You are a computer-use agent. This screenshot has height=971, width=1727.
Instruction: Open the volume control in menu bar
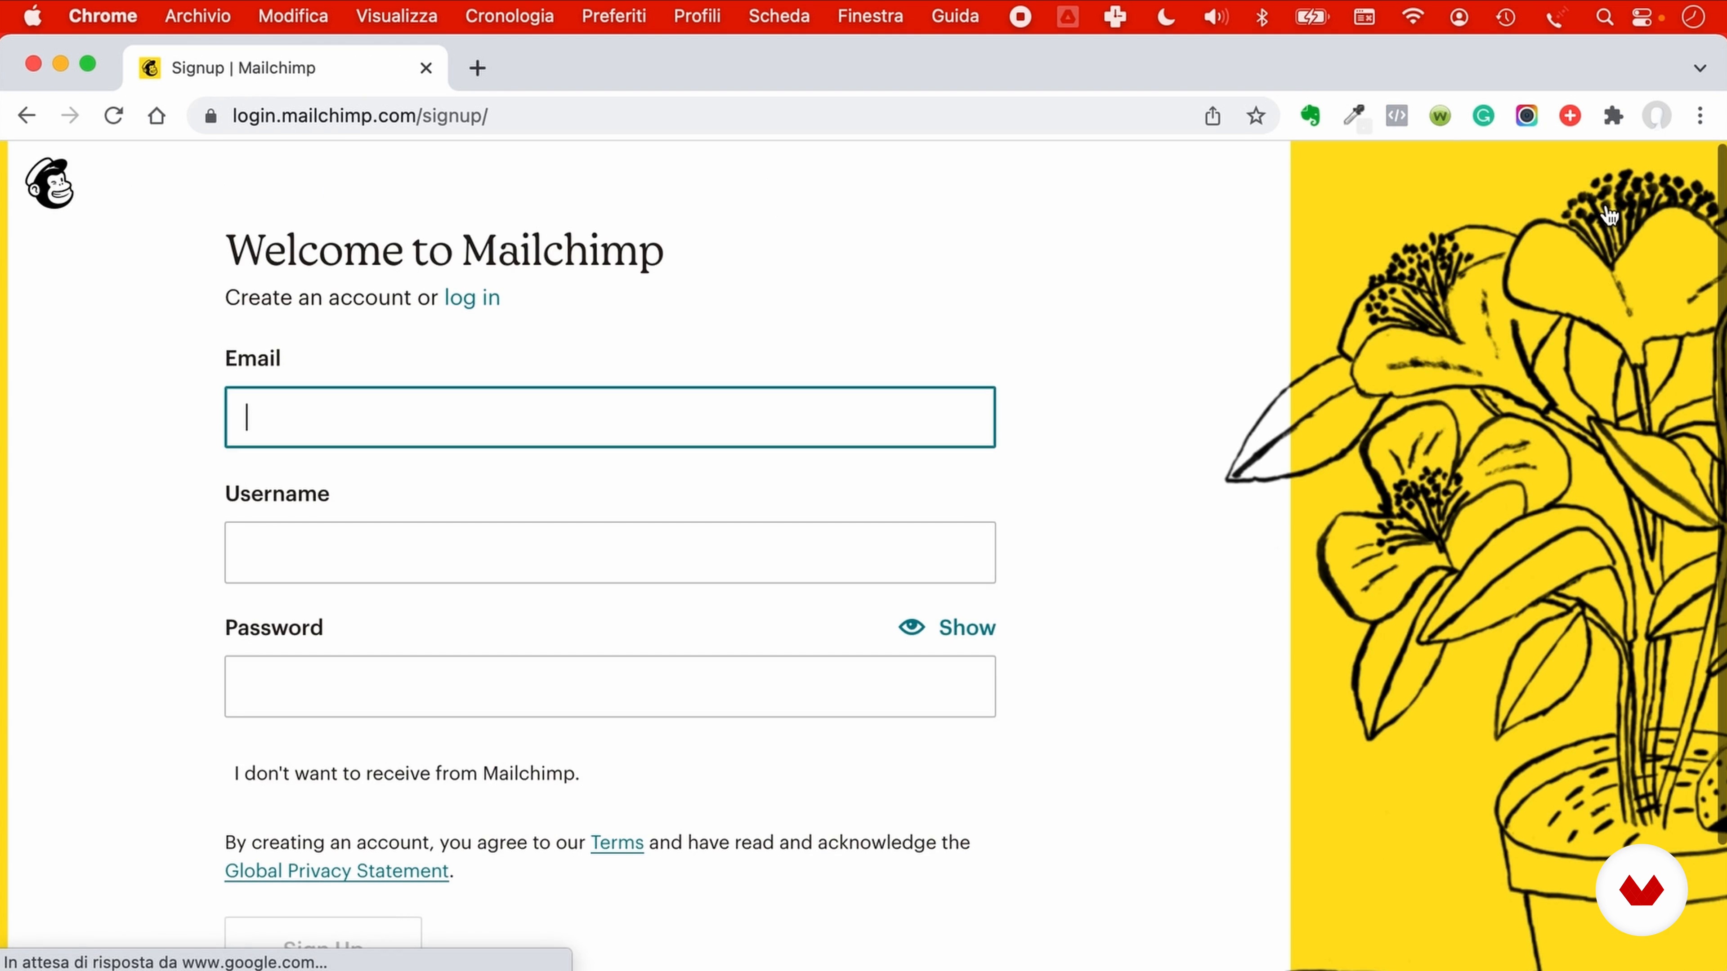[x=1216, y=17]
